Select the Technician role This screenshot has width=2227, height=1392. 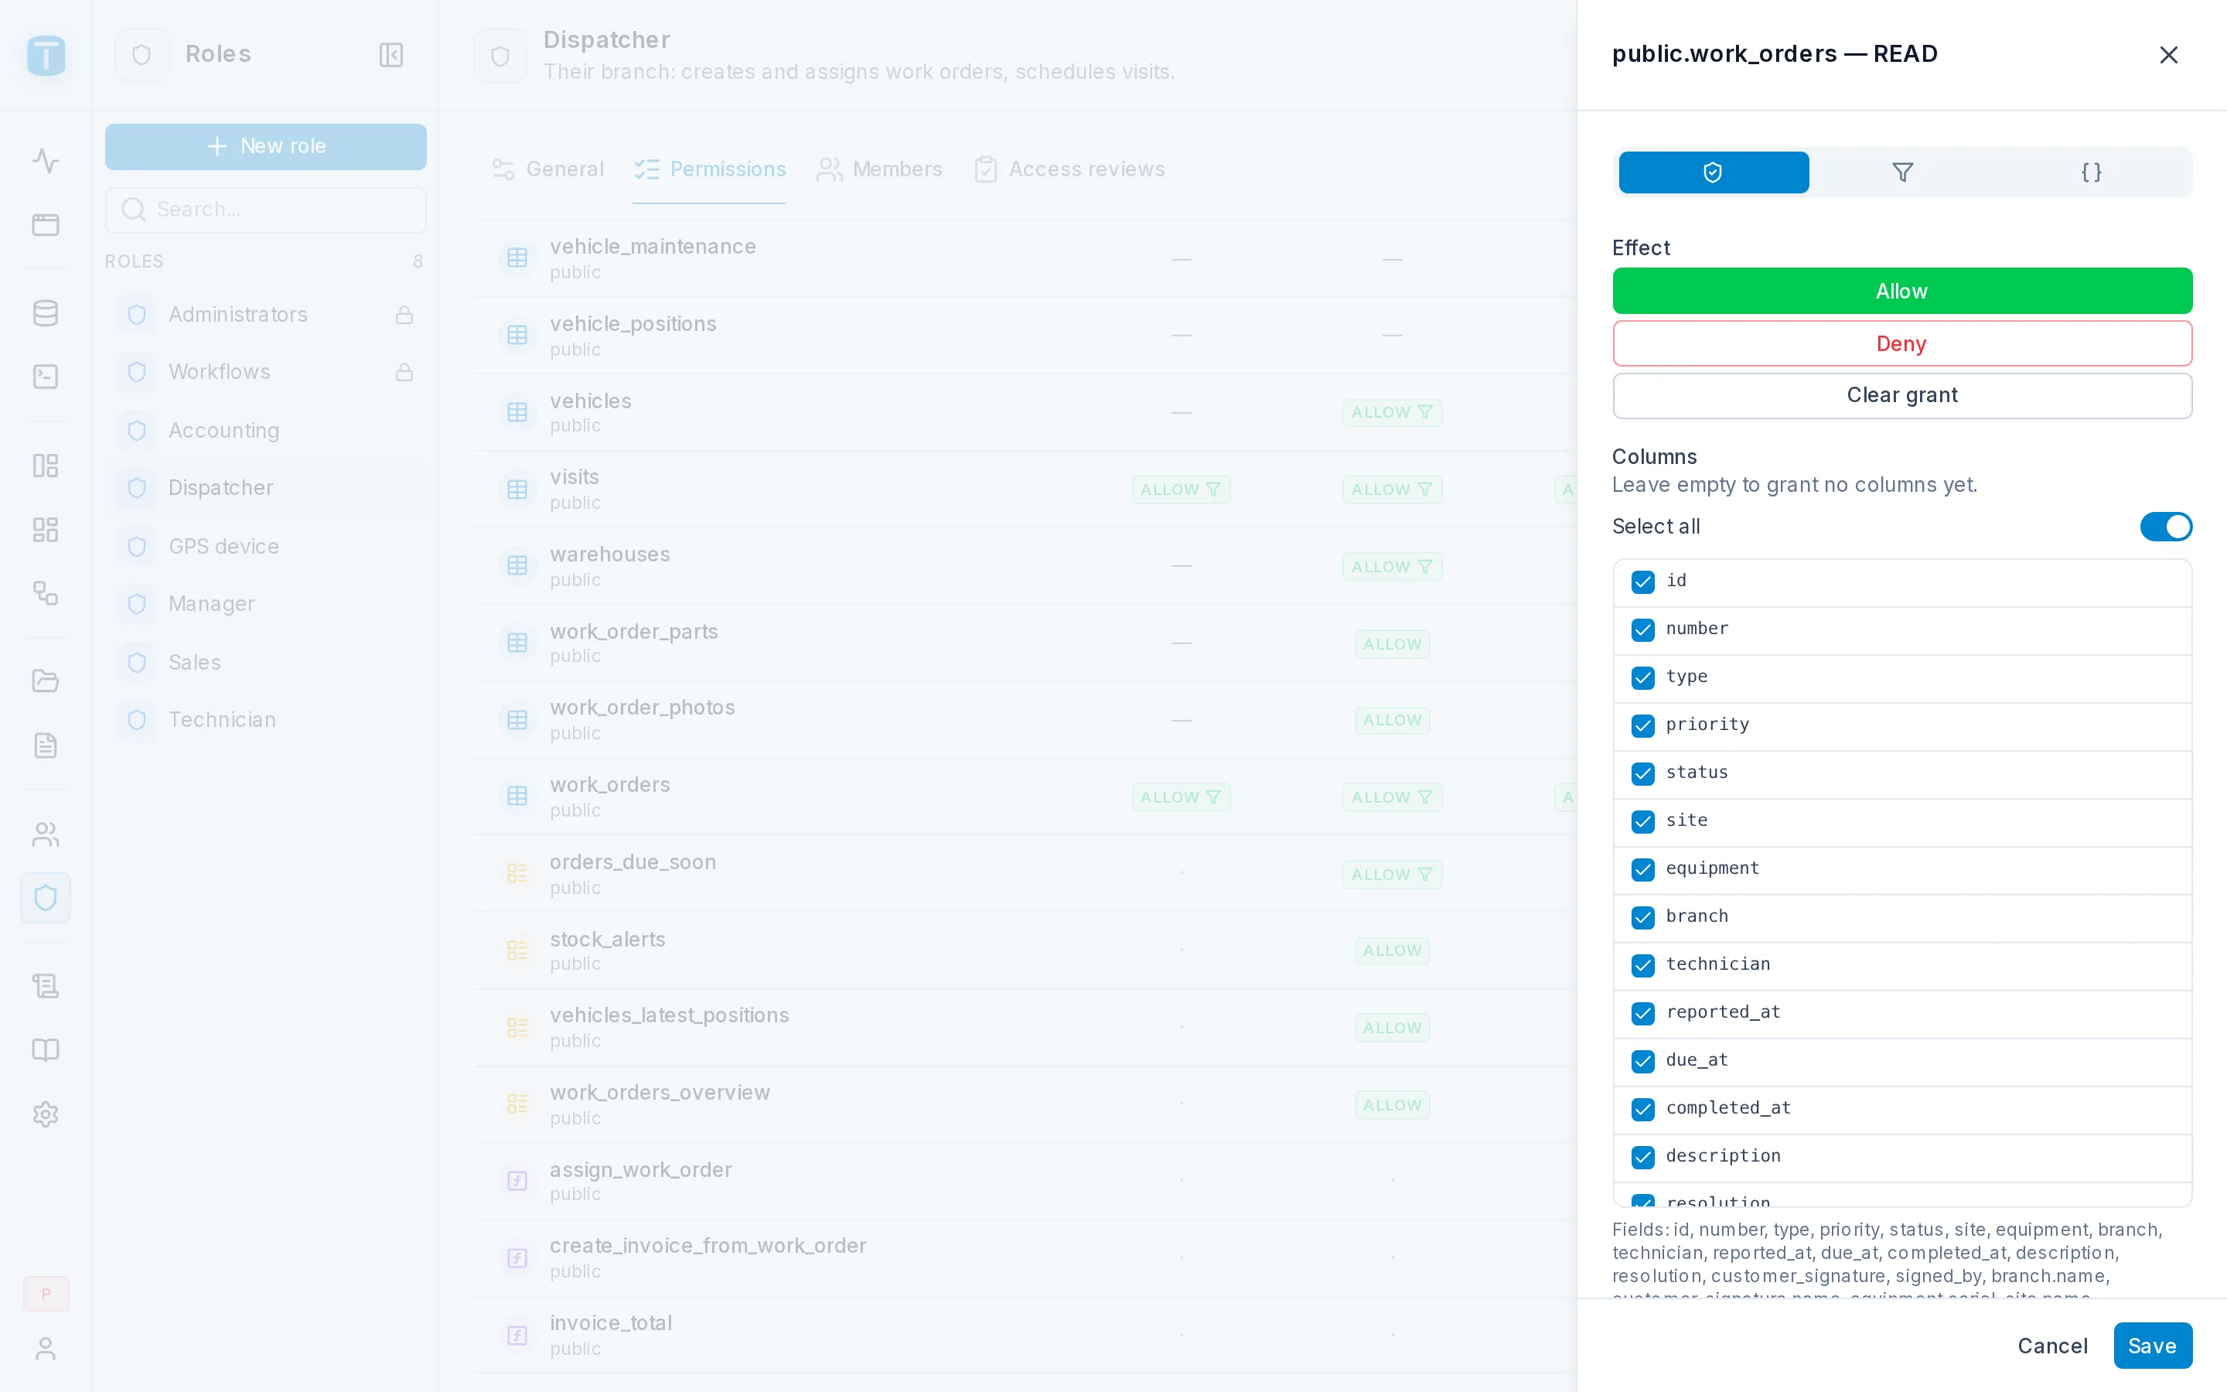pos(265,720)
